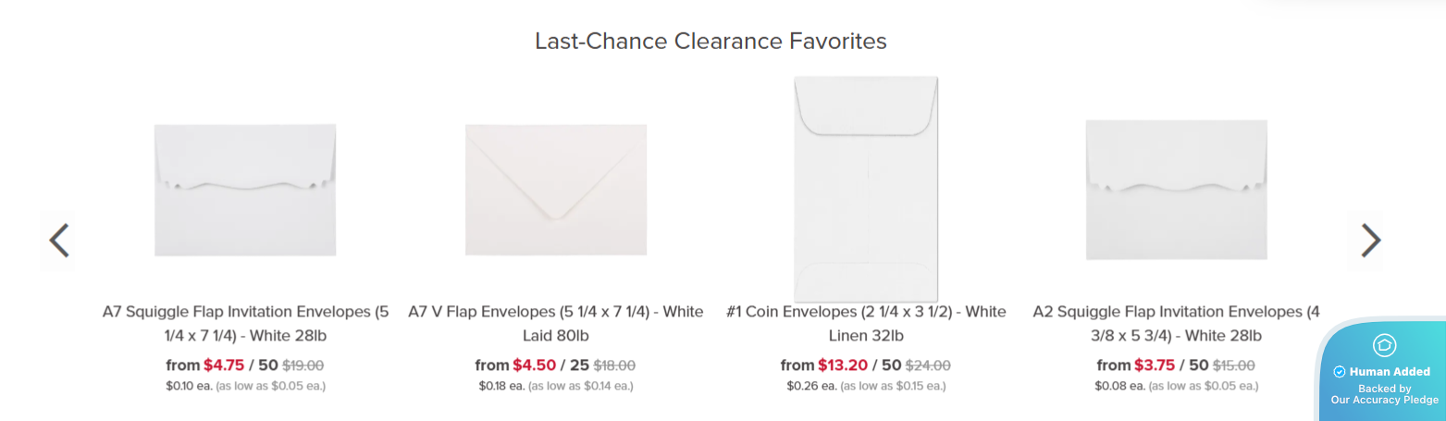Click the crossed-out $19.00 original price

tap(303, 365)
